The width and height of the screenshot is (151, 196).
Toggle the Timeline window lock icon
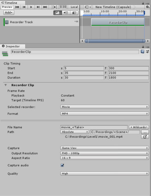[143, 3]
